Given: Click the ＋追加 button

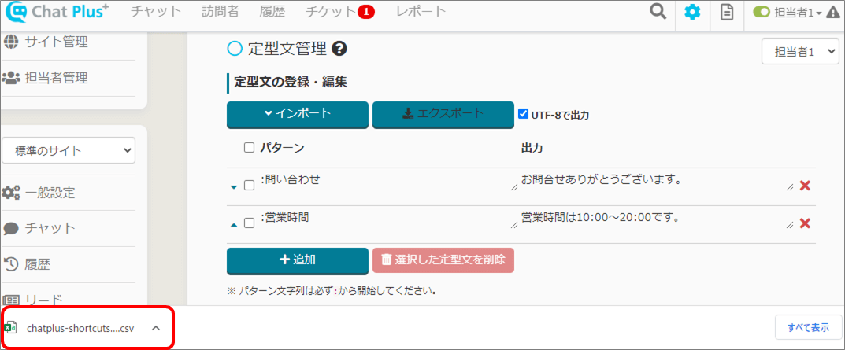Looking at the screenshot, I should 298,260.
